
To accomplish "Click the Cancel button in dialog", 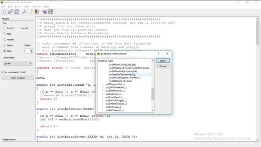I will [x=163, y=66].
